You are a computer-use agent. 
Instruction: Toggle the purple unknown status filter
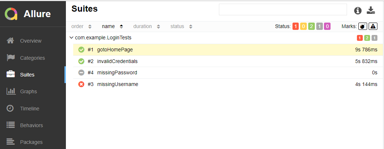point(327,26)
